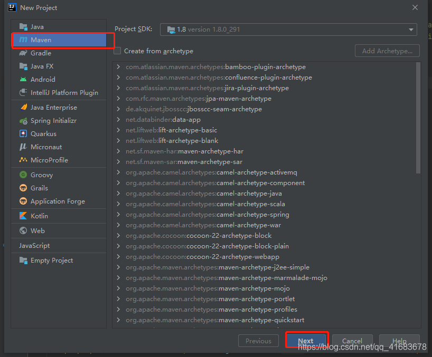Click the SDK folder icon in dropdown
This screenshot has height=357, width=432.
pos(171,30)
